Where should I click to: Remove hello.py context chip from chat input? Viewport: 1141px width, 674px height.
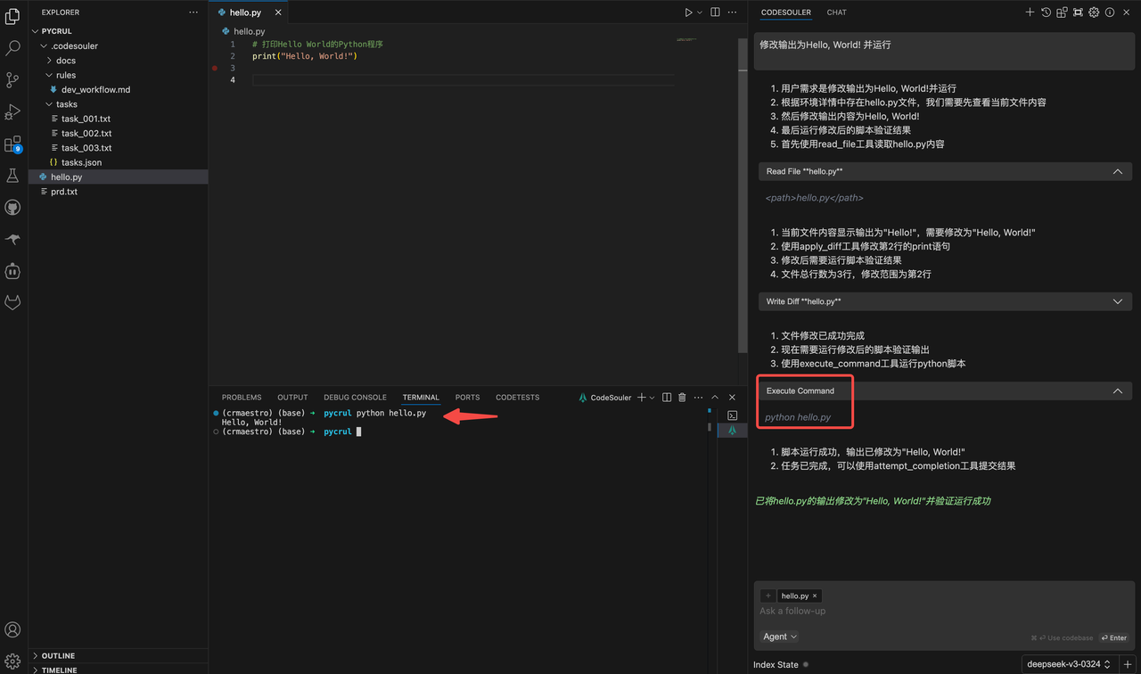(814, 596)
